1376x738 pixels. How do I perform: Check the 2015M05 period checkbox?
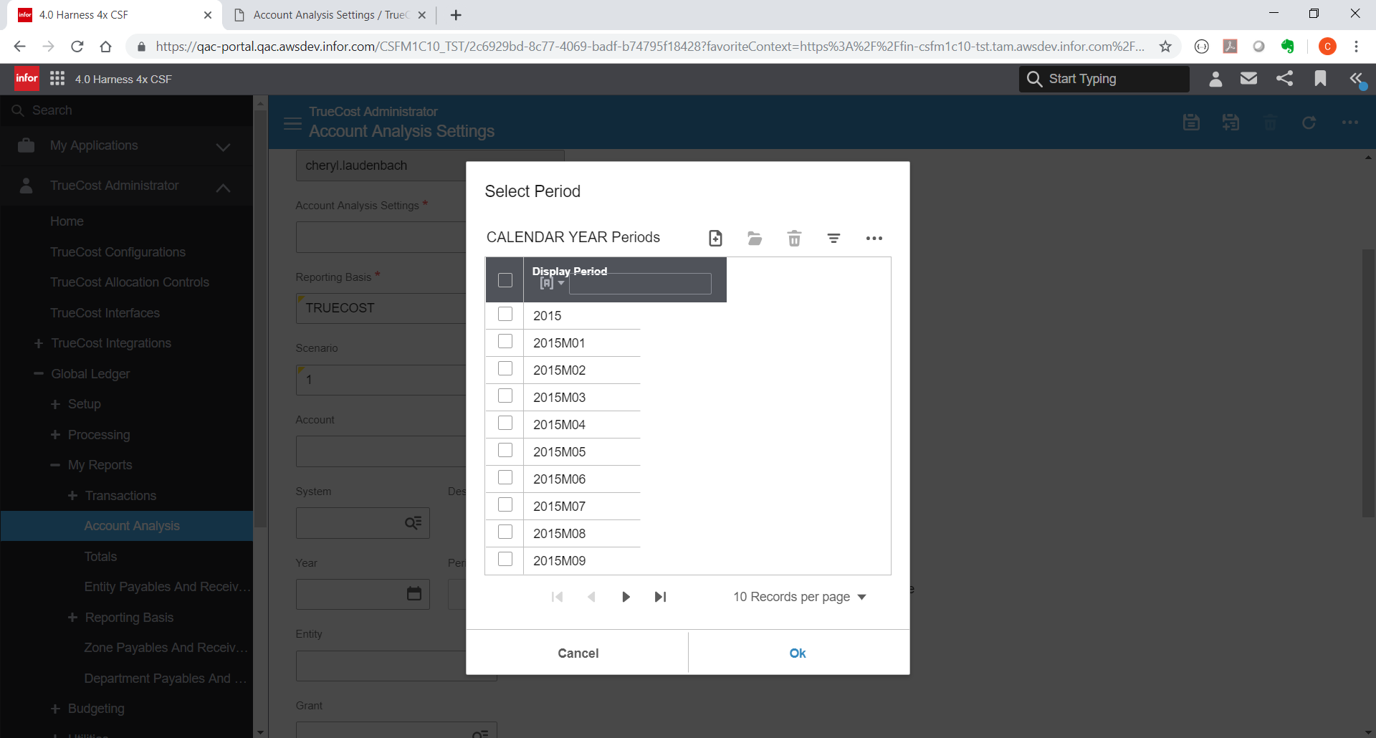505,451
